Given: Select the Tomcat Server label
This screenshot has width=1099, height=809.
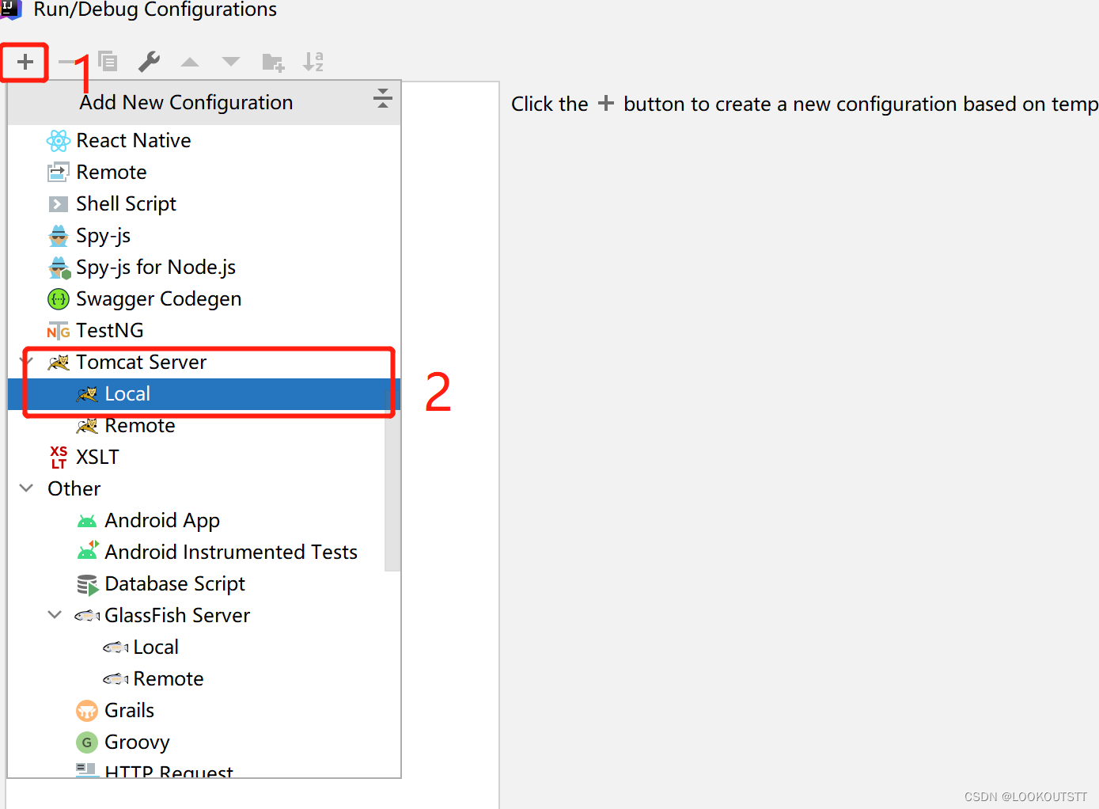Looking at the screenshot, I should click(x=141, y=363).
